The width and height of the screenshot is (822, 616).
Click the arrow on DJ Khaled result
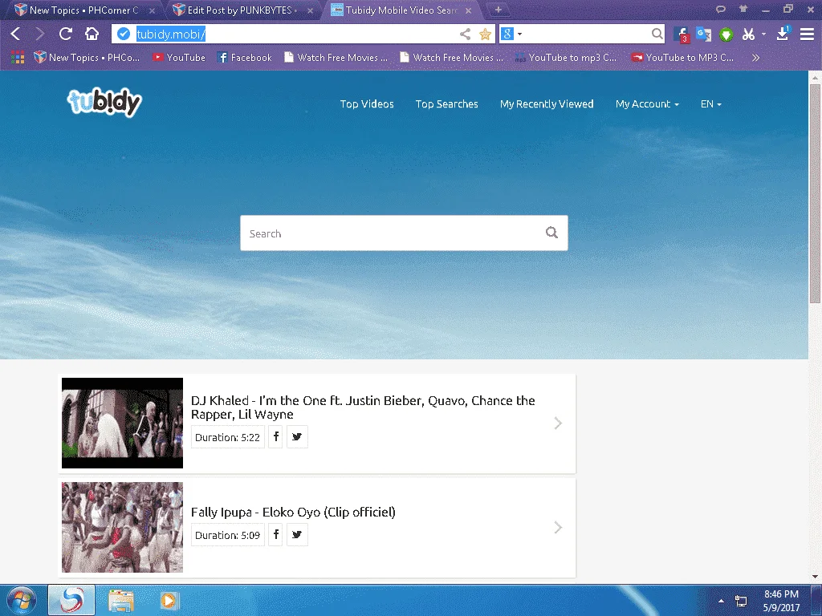tap(558, 423)
